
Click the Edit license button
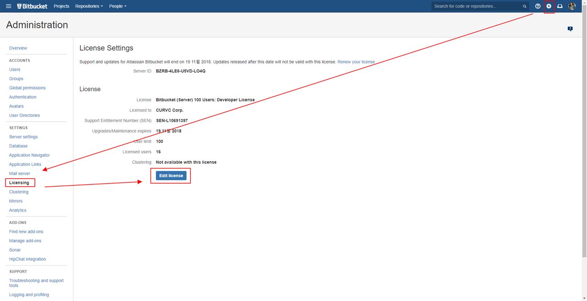[171, 176]
